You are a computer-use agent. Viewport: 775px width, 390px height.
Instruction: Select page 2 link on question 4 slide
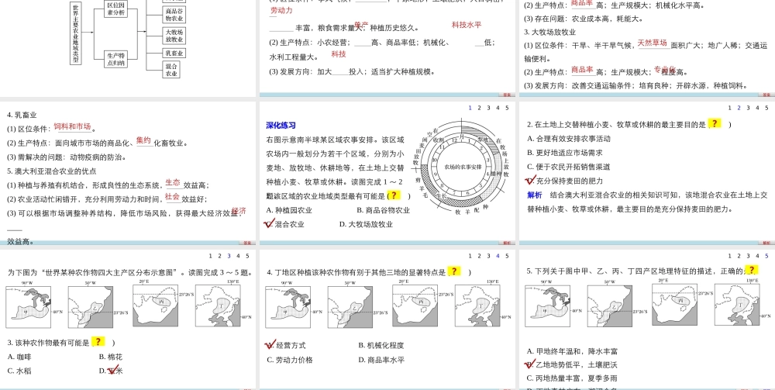[x=480, y=256]
